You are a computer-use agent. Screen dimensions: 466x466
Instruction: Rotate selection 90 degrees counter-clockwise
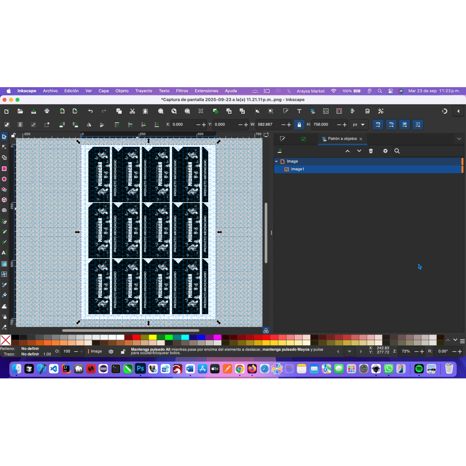62,125
